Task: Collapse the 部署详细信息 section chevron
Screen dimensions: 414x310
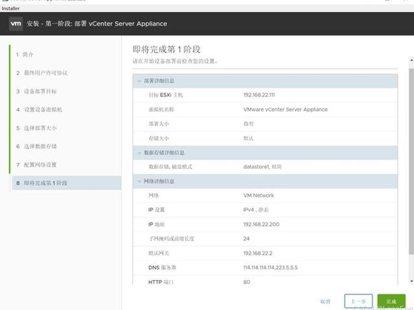Action: click(x=139, y=81)
